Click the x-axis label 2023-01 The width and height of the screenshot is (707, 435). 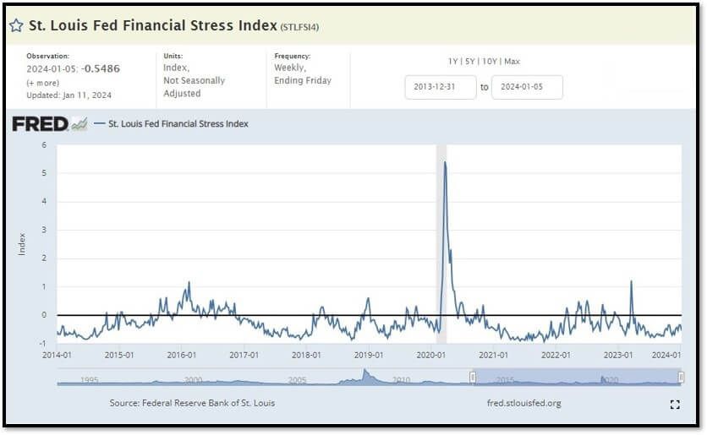click(x=617, y=355)
